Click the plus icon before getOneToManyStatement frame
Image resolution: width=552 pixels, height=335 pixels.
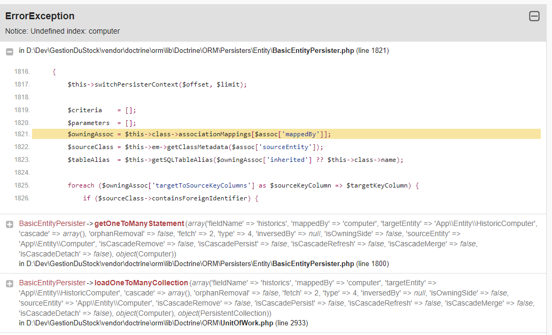click(x=9, y=224)
